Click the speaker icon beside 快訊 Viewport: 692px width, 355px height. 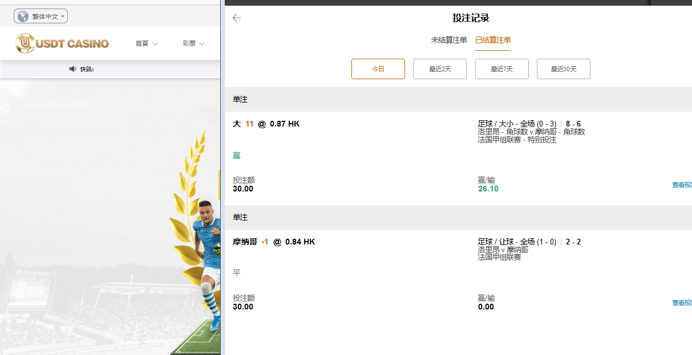[x=72, y=69]
